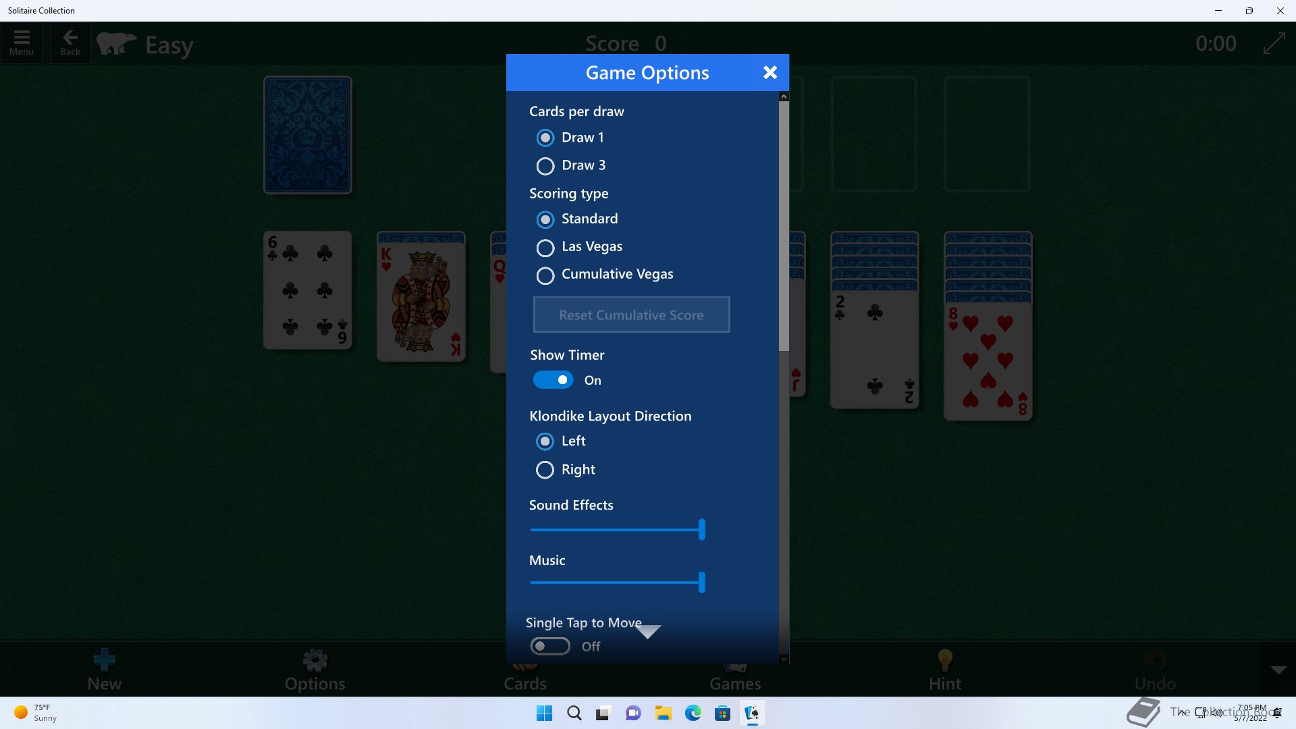Go Back with the arrow button
Viewport: 1296px width, 729px height.
pyautogui.click(x=70, y=43)
